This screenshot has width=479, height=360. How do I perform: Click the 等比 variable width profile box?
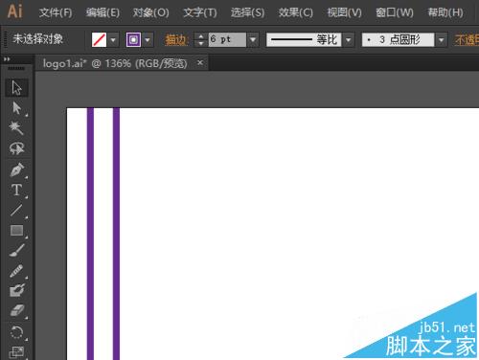click(304, 40)
